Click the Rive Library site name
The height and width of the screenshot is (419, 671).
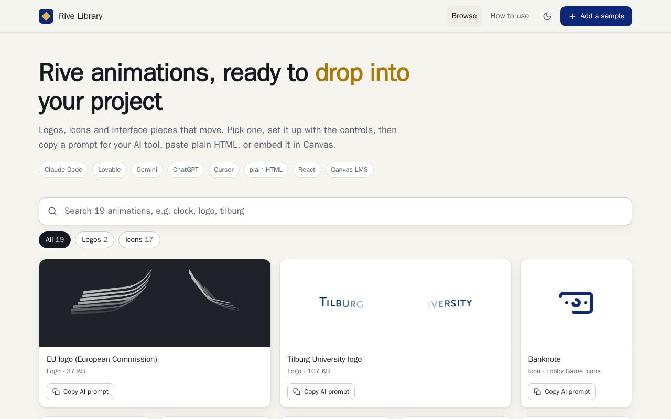coord(81,16)
